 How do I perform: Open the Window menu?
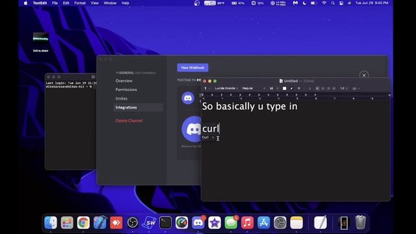point(110,3)
